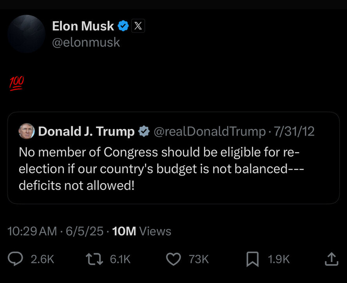Screen dimensions: 347x283
Task: Click the 7/31/12 date on the quoted post
Action: pos(294,131)
